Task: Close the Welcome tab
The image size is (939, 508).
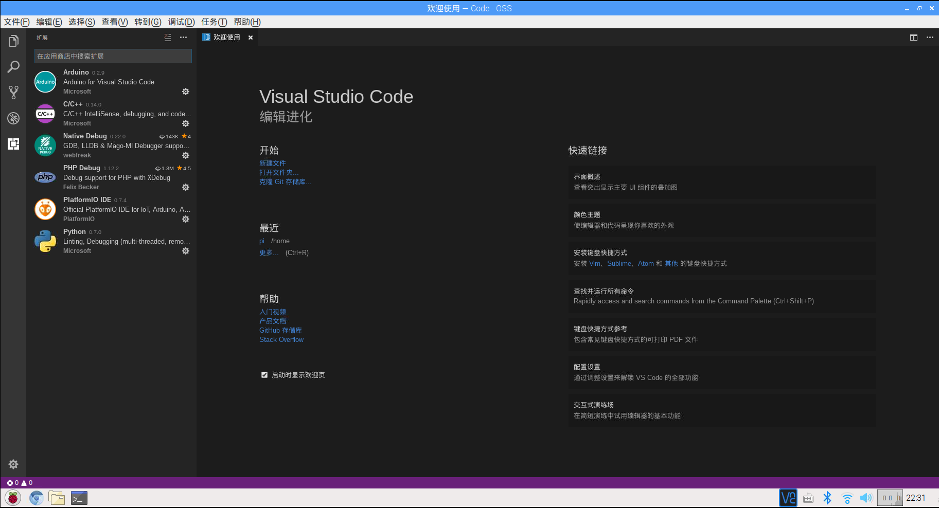Action: click(251, 38)
